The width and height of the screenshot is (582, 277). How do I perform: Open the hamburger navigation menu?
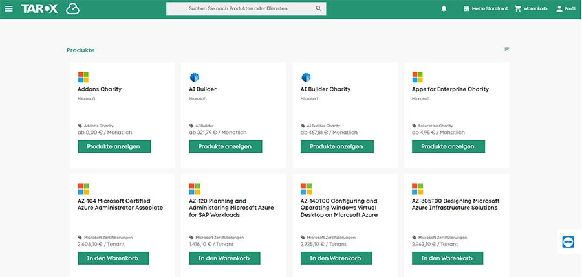pos(9,8)
